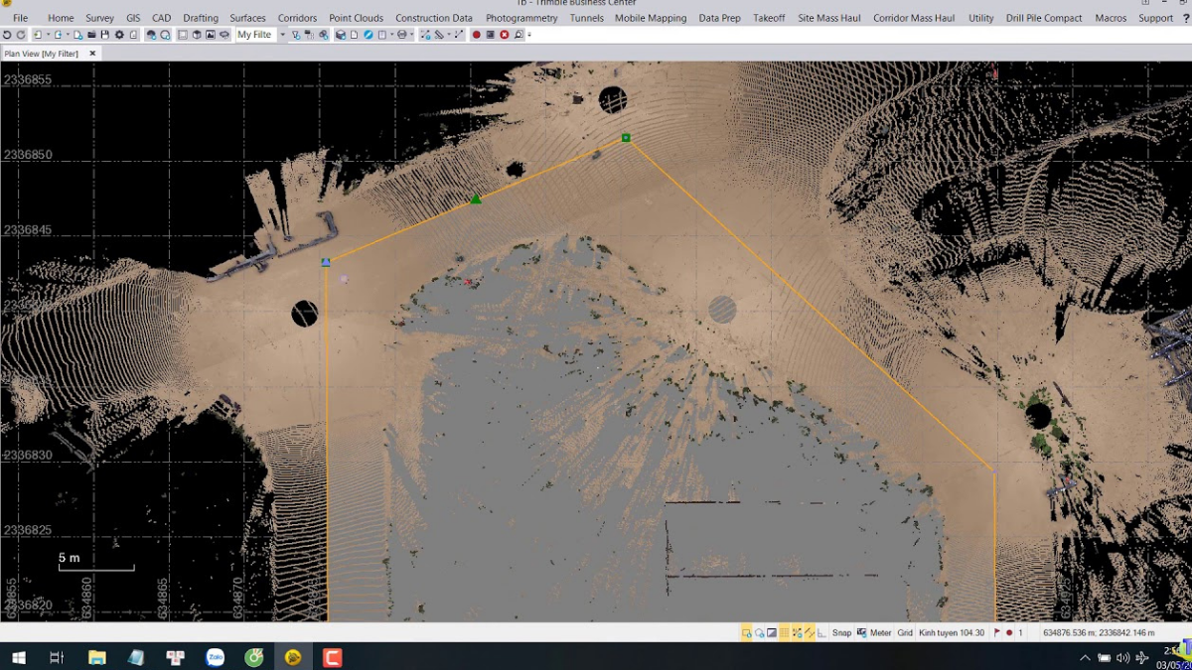
Task: Open the Corridors ribbon tab
Action: click(297, 18)
